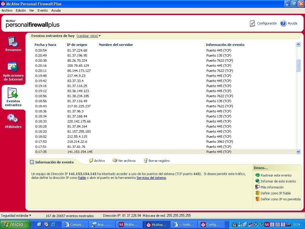Click the McAfee shield icon in title bar
The image size is (305, 229).
[3, 4]
